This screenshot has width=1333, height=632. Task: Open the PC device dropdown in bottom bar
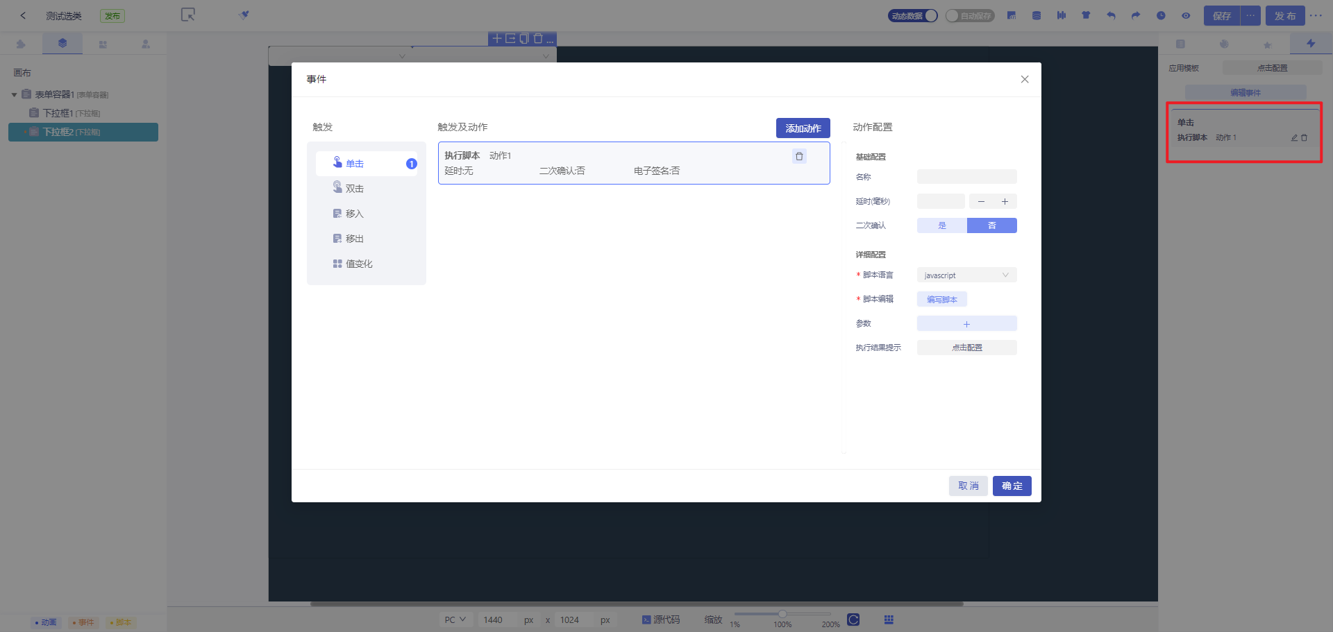[x=455, y=620]
